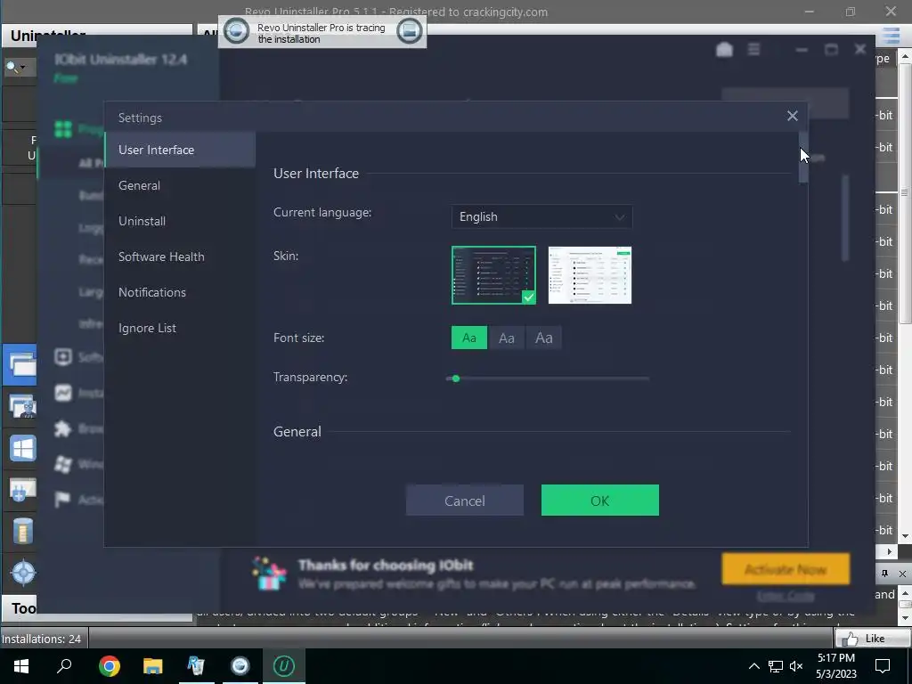This screenshot has width=912, height=684.
Task: Click Settings dialog vertical scrollbar
Action: tap(803, 157)
